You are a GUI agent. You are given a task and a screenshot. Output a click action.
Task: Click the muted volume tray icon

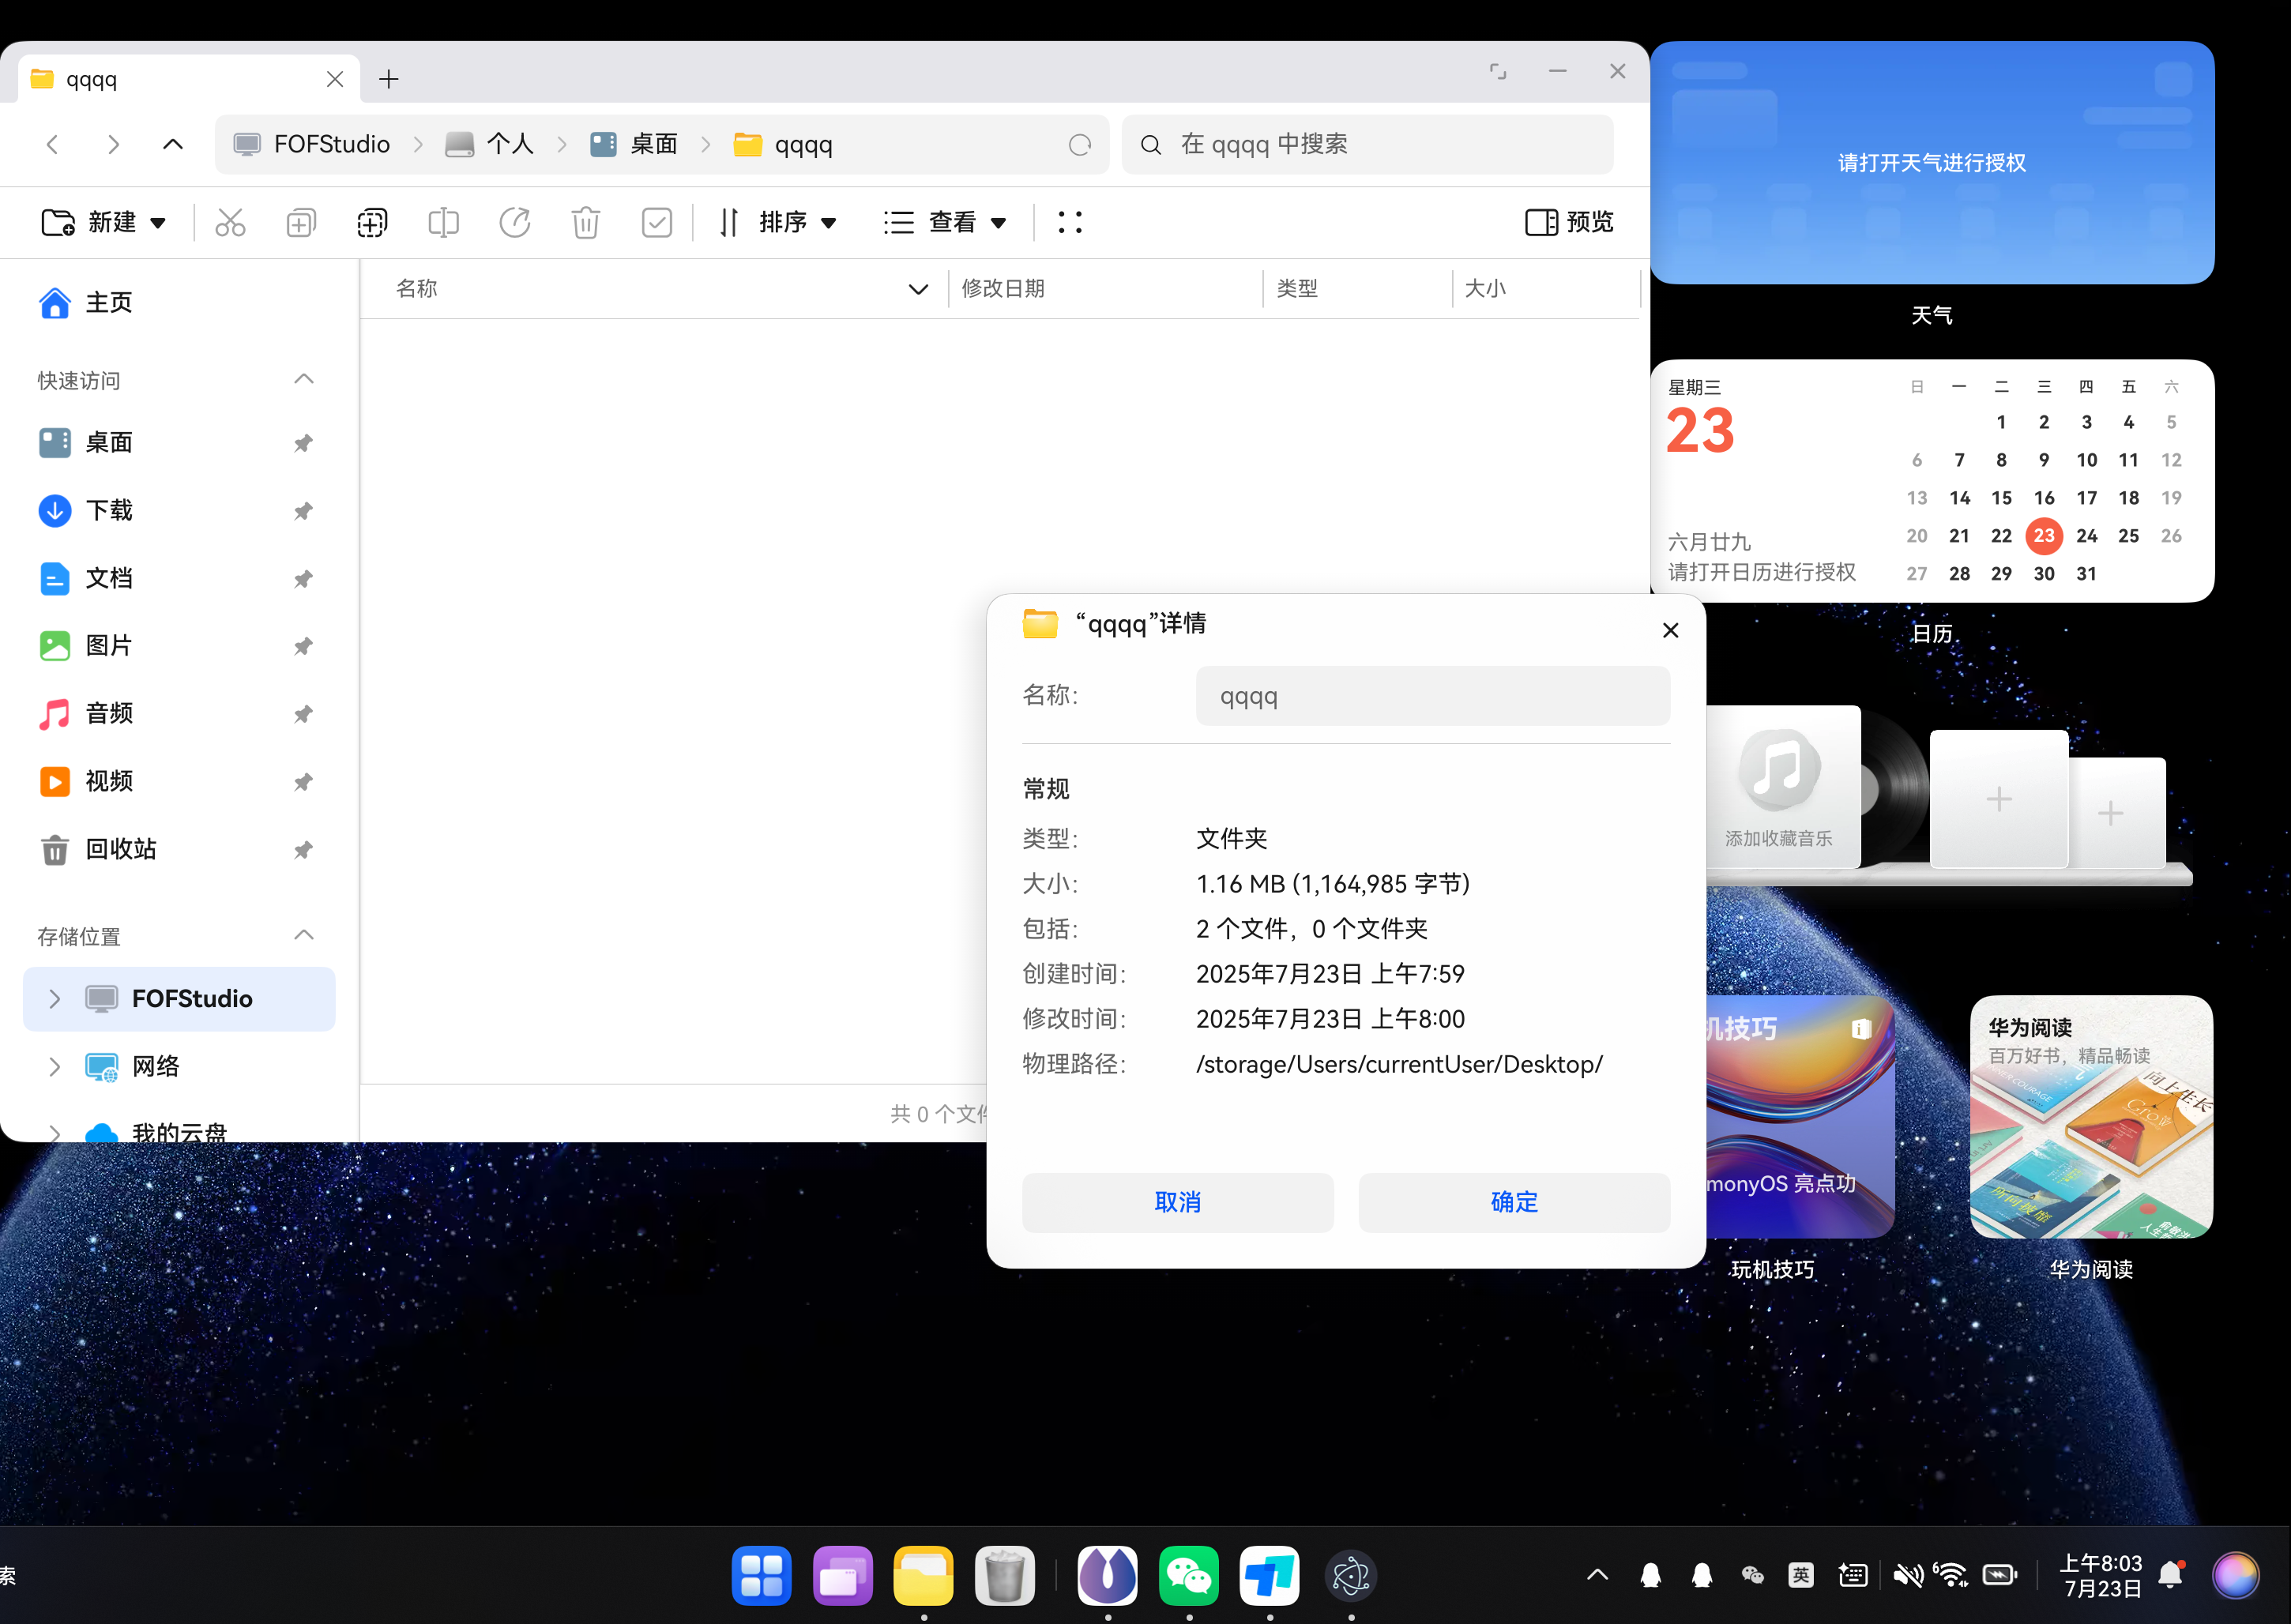pos(1907,1576)
